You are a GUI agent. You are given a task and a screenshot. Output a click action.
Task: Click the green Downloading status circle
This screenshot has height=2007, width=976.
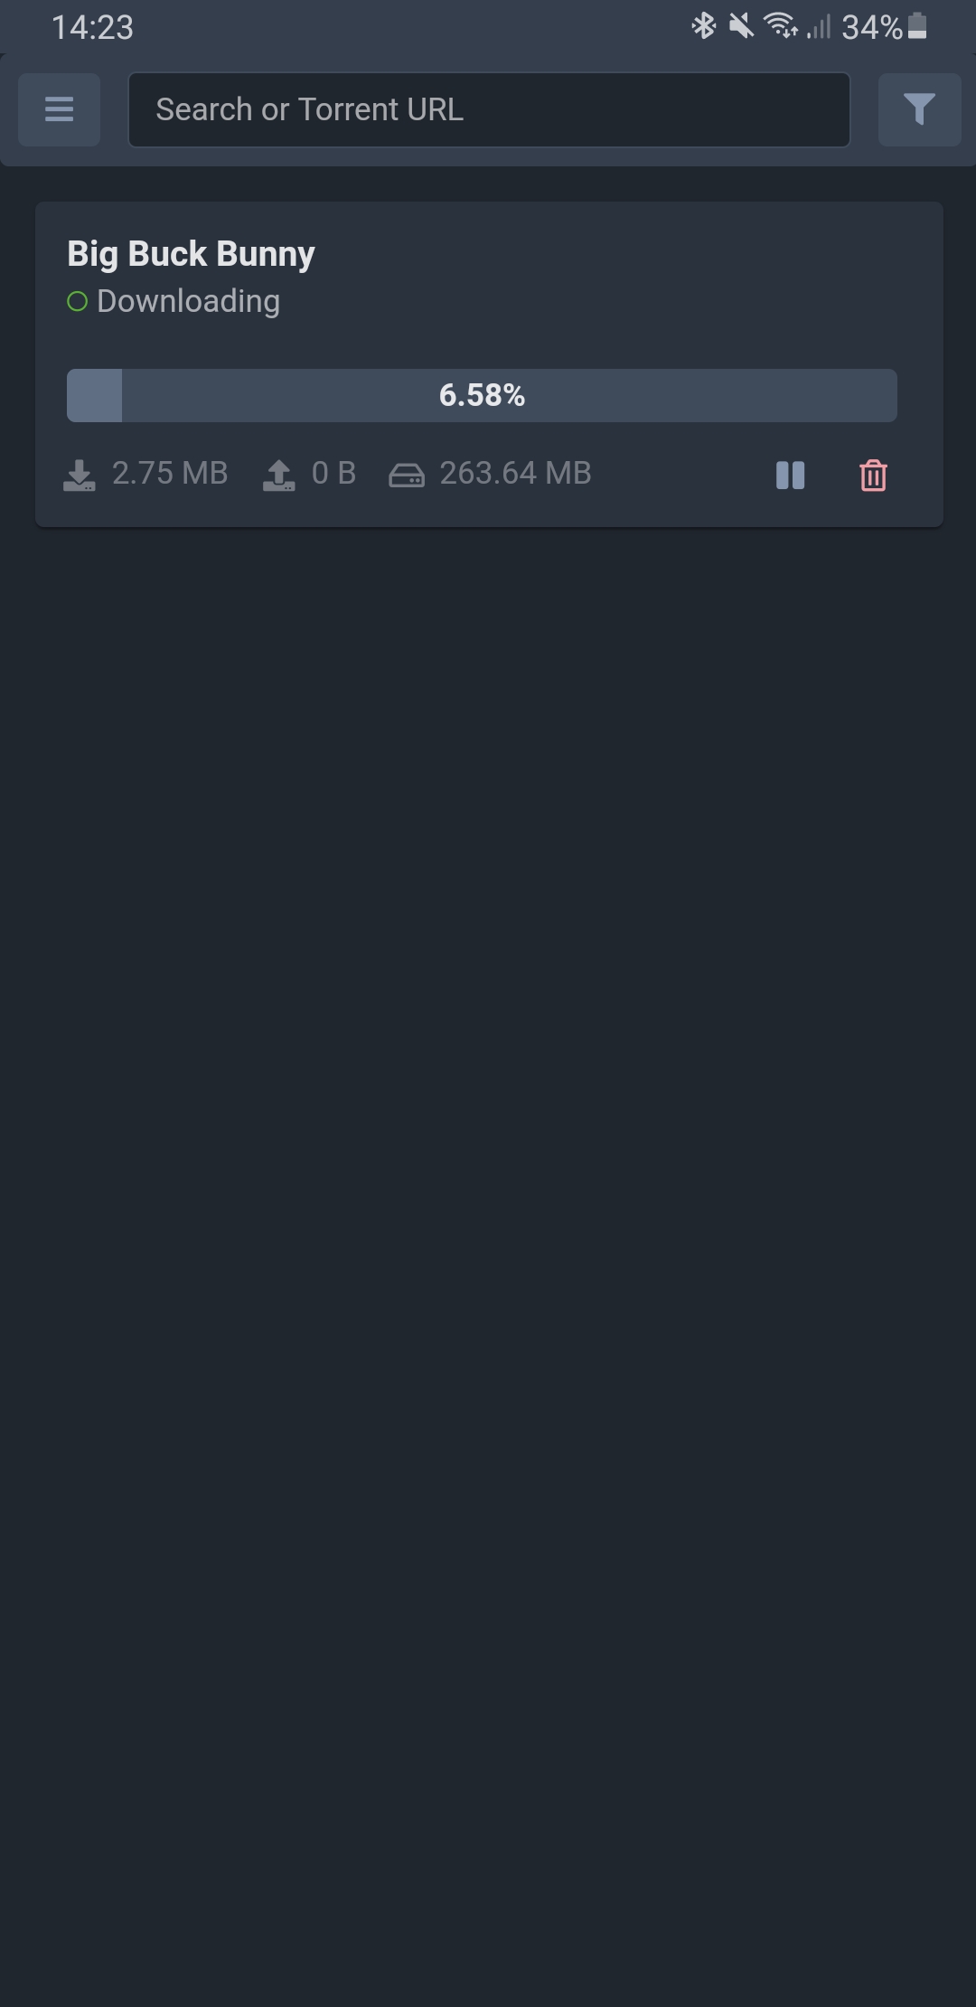point(78,301)
